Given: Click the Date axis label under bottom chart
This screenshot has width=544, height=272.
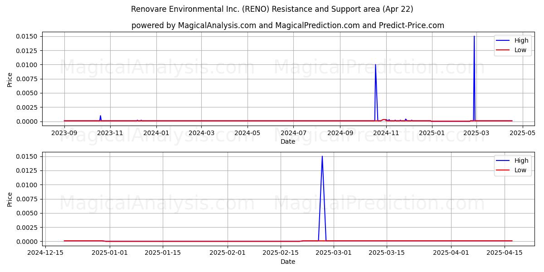Looking at the screenshot, I should pos(288,262).
